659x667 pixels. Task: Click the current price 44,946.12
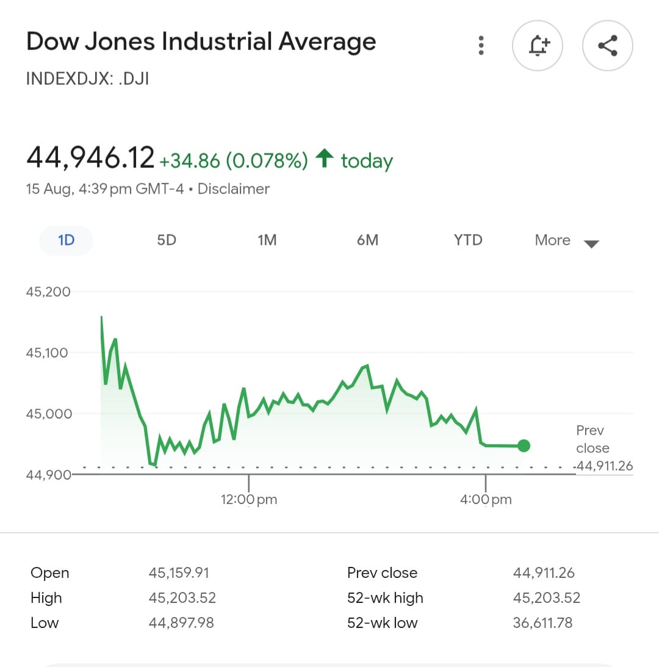(90, 157)
